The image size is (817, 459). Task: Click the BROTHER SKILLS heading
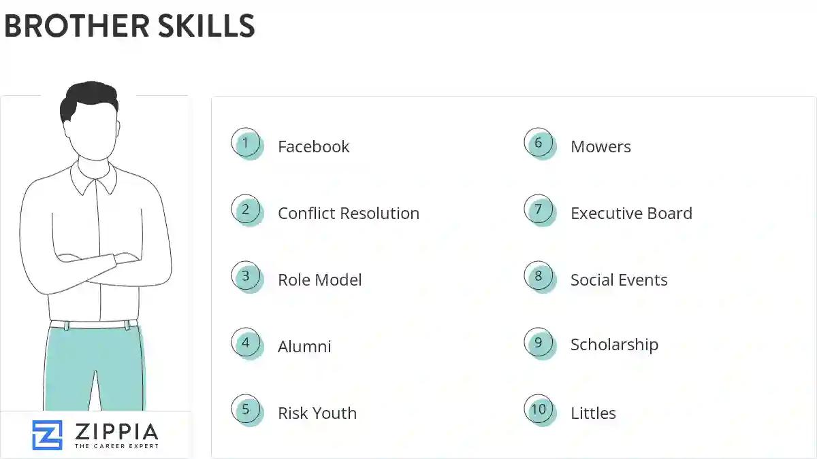[x=129, y=27]
